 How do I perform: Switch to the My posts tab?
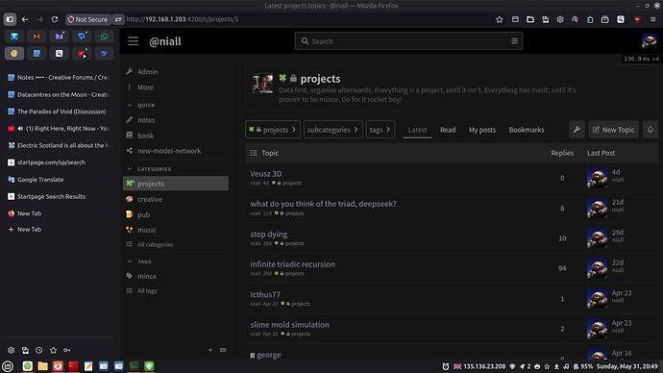pos(482,130)
